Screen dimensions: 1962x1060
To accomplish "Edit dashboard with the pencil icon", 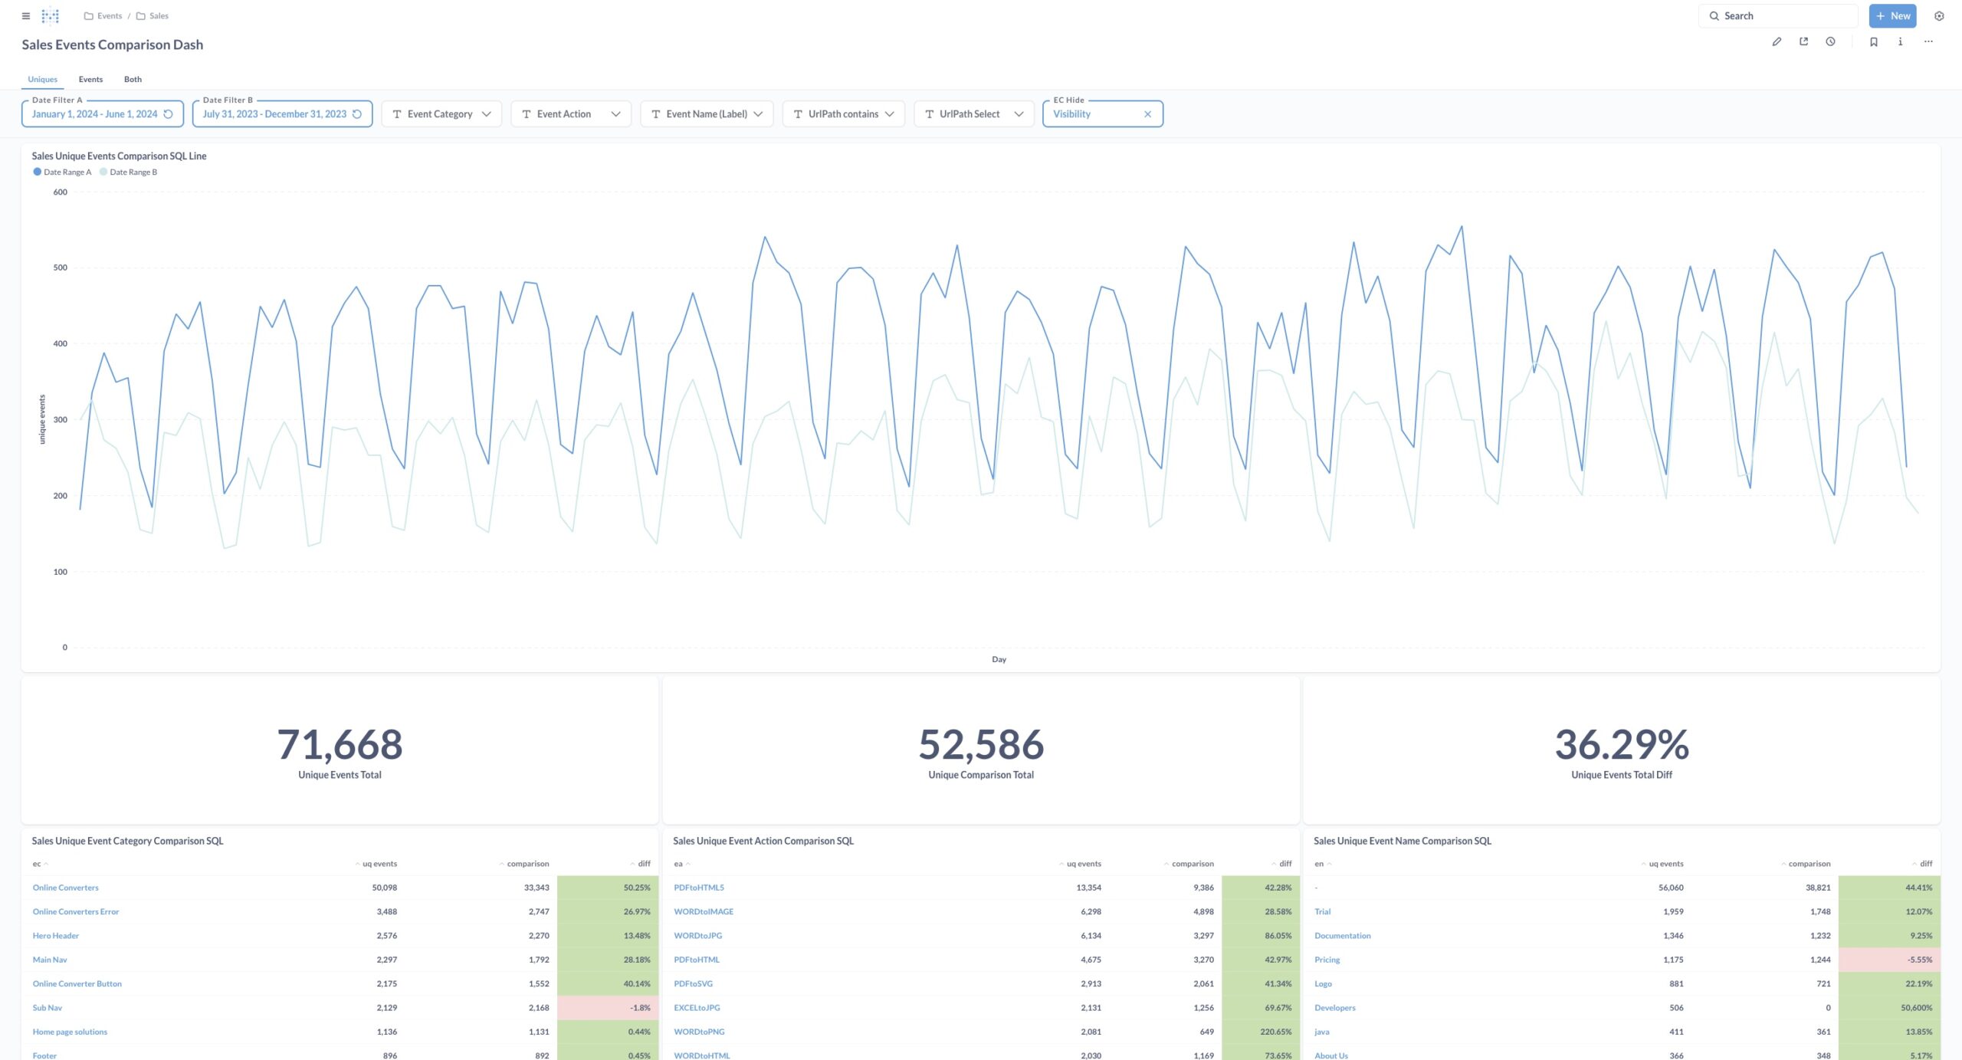I will [x=1777, y=41].
